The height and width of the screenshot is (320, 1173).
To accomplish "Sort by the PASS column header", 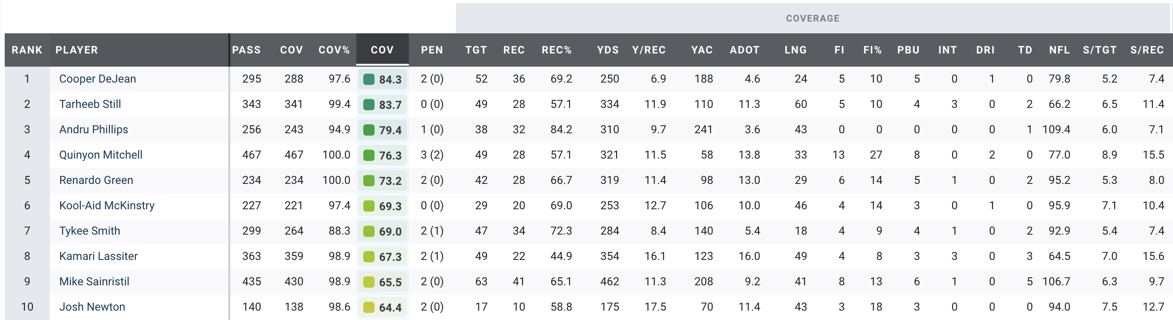I will (246, 50).
